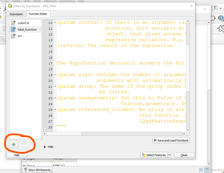Switch attribute table to form view
The image size is (224, 173).
click(x=201, y=170)
